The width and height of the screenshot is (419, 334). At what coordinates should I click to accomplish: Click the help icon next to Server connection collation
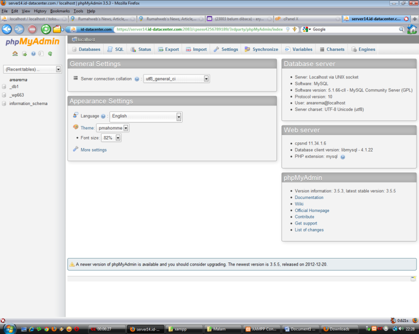click(137, 79)
